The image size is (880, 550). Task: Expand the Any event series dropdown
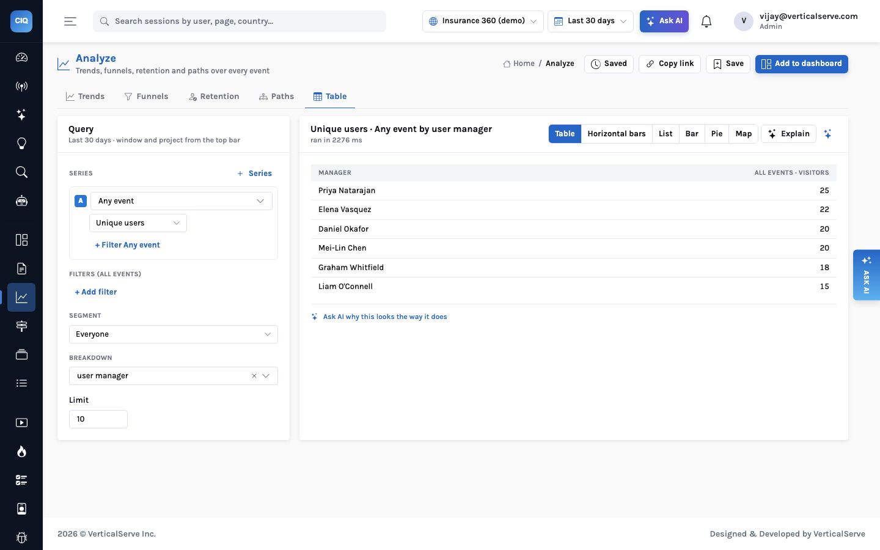(182, 201)
